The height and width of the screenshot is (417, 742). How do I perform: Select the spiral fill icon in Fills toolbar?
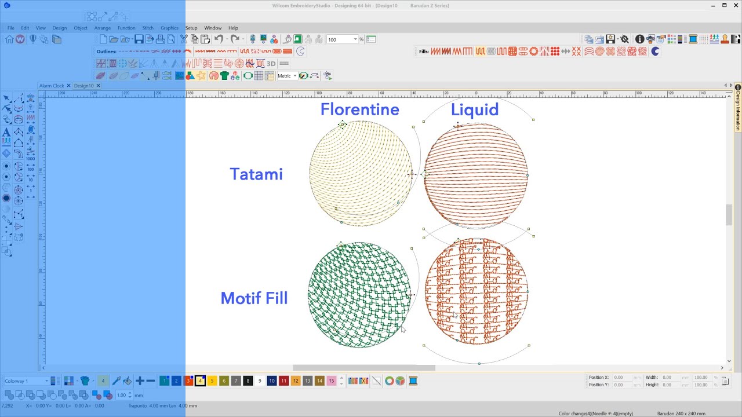click(600, 52)
